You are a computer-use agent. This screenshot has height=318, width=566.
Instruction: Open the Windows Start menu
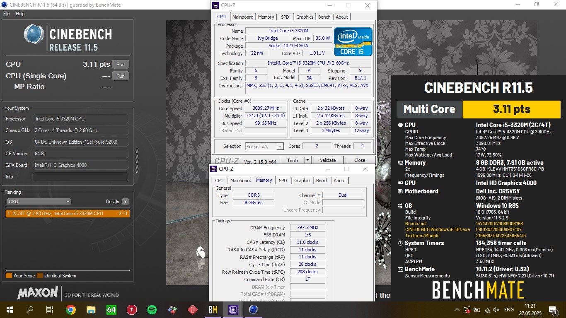pos(10,309)
